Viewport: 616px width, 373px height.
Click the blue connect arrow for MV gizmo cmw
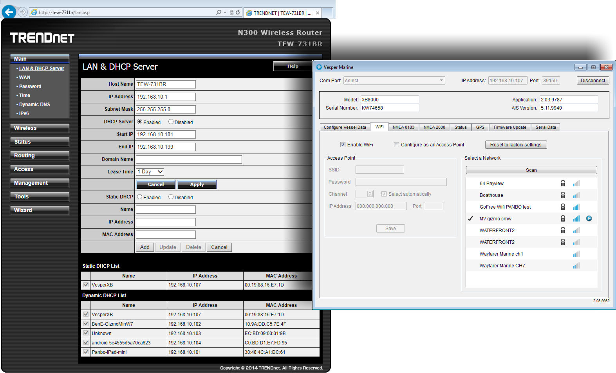(x=589, y=218)
